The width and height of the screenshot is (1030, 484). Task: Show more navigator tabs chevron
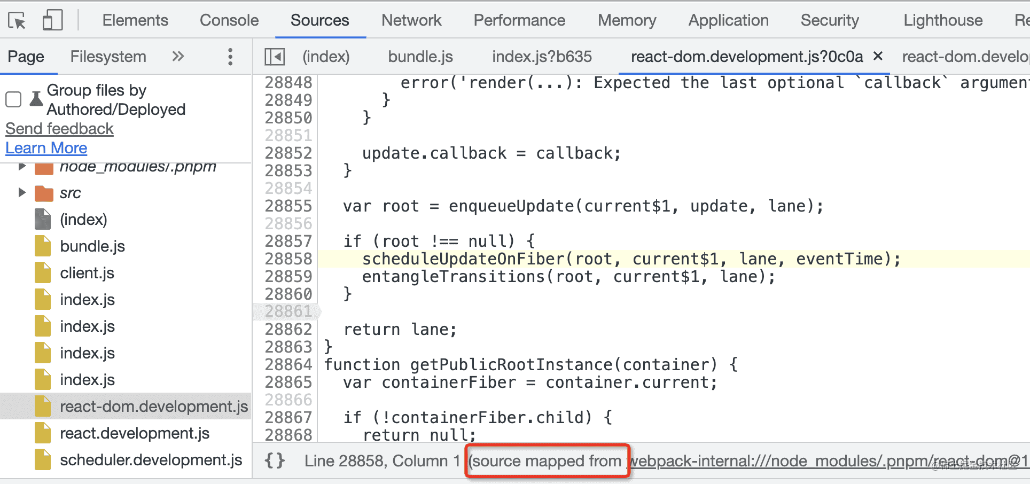178,56
